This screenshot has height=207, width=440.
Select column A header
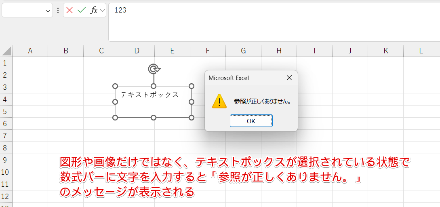tap(30, 51)
